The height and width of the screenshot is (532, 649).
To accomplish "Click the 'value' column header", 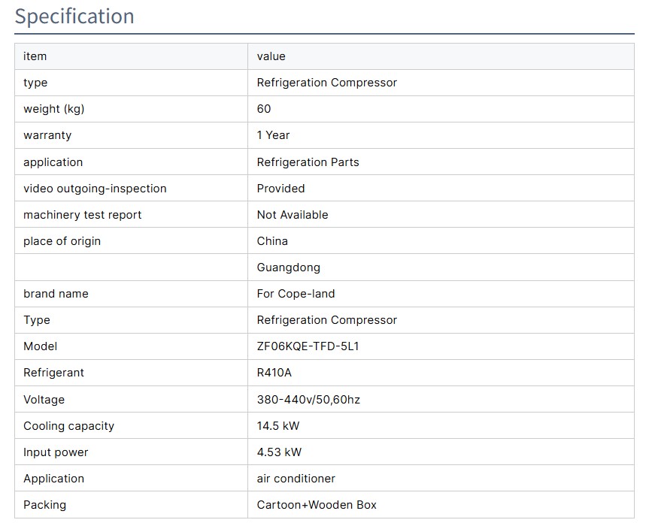I will pos(271,56).
